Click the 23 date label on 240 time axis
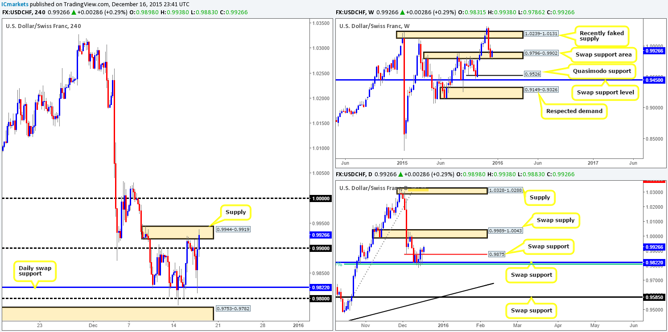668x332 pixels. 40,325
